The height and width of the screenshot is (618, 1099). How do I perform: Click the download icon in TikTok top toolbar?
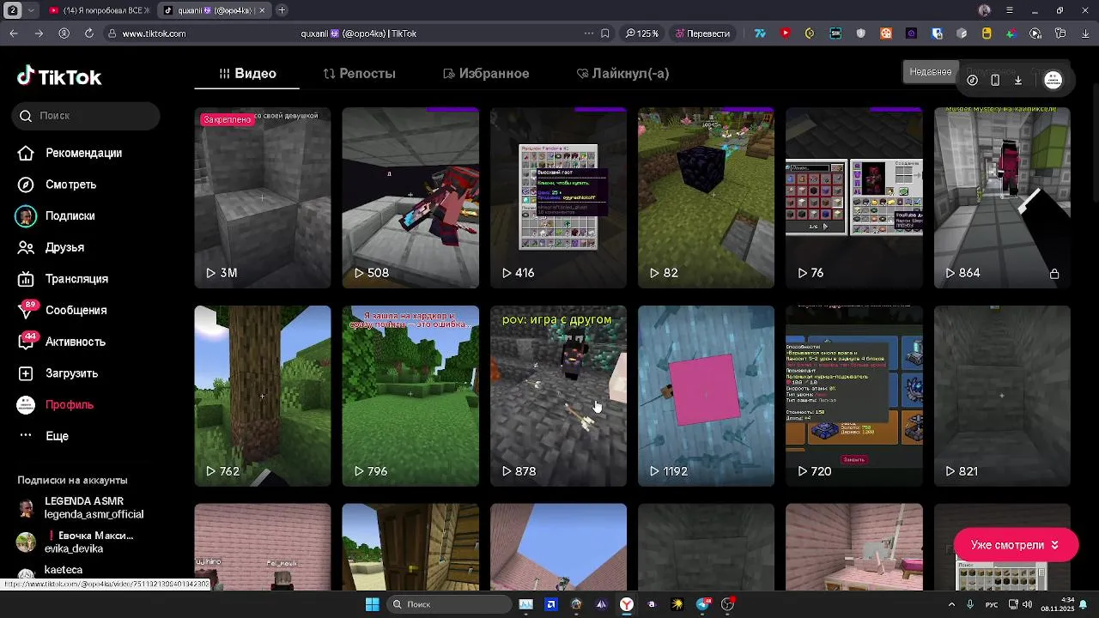tap(1018, 80)
